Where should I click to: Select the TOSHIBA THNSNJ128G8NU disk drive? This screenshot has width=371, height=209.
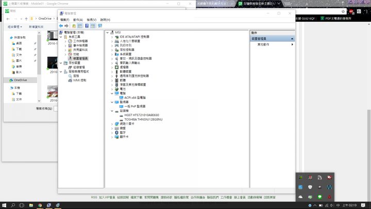point(143,119)
